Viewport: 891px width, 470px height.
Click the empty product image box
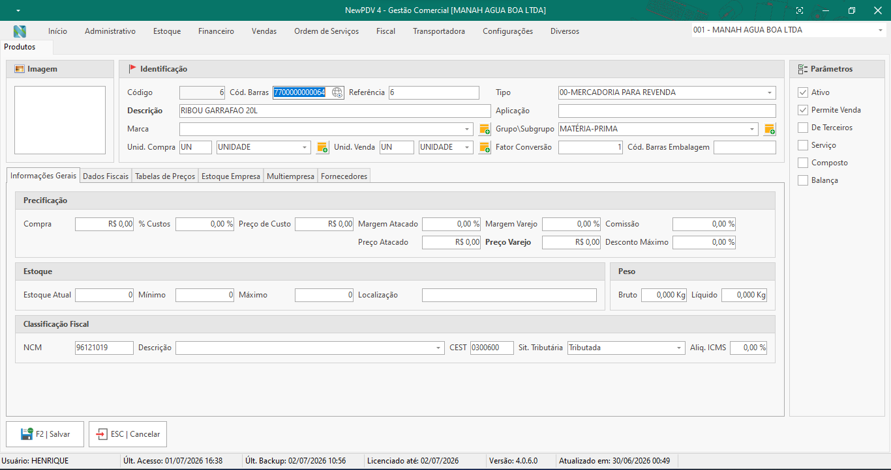[60, 120]
